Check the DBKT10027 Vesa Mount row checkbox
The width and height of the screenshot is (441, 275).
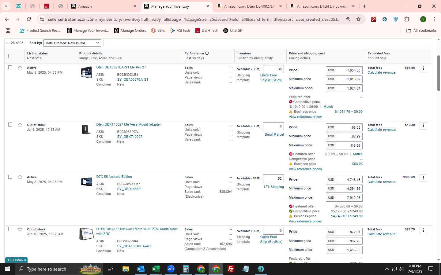(10, 124)
